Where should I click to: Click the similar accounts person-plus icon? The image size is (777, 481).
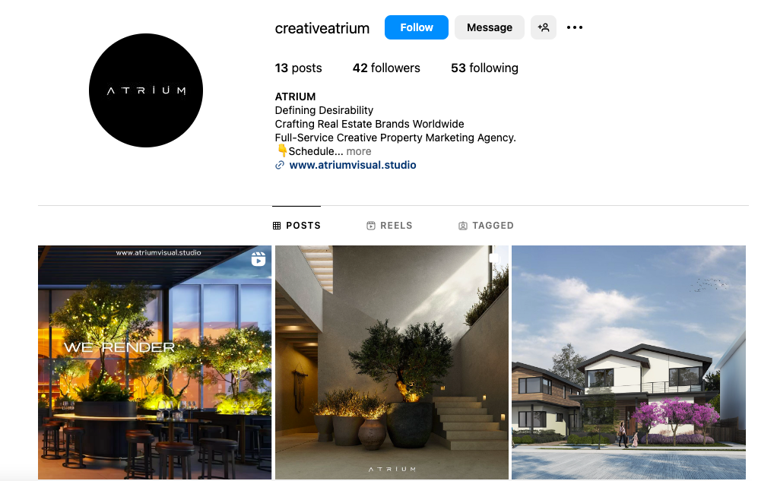point(543,27)
